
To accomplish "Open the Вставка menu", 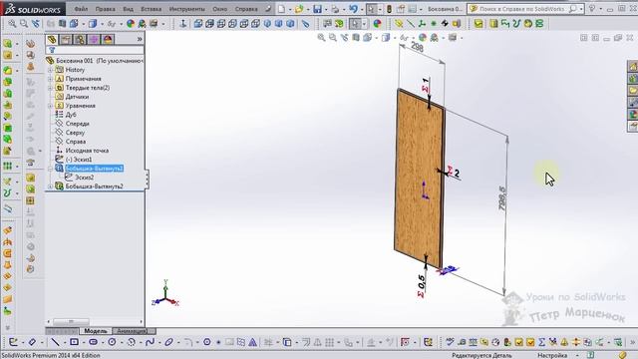I will coord(151,9).
